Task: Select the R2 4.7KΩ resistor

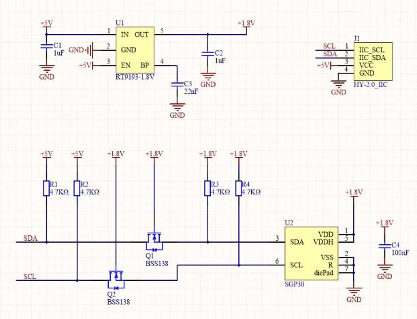Action: coord(77,188)
